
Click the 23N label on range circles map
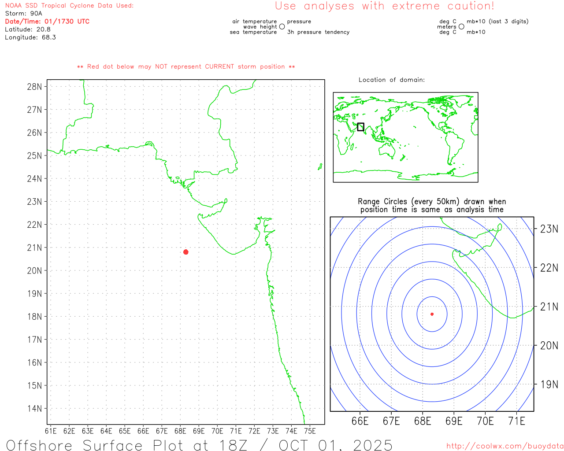(549, 229)
